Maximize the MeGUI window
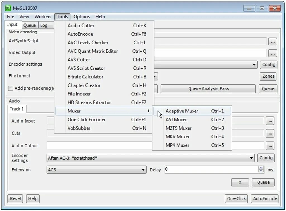This screenshot has height=211, width=286. click(x=262, y=8)
